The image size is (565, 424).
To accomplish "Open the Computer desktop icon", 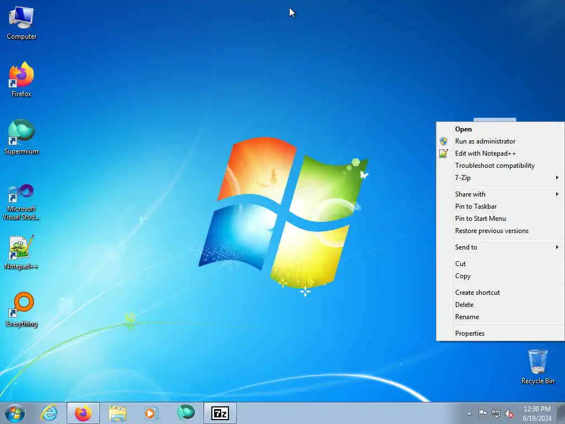I will tap(22, 23).
